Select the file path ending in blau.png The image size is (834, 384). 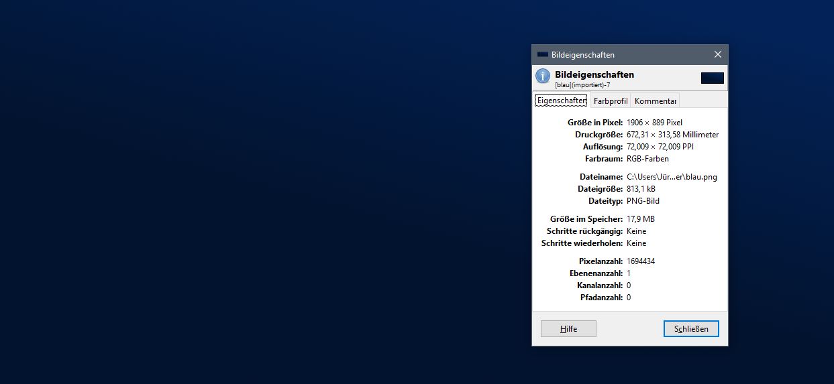point(672,177)
